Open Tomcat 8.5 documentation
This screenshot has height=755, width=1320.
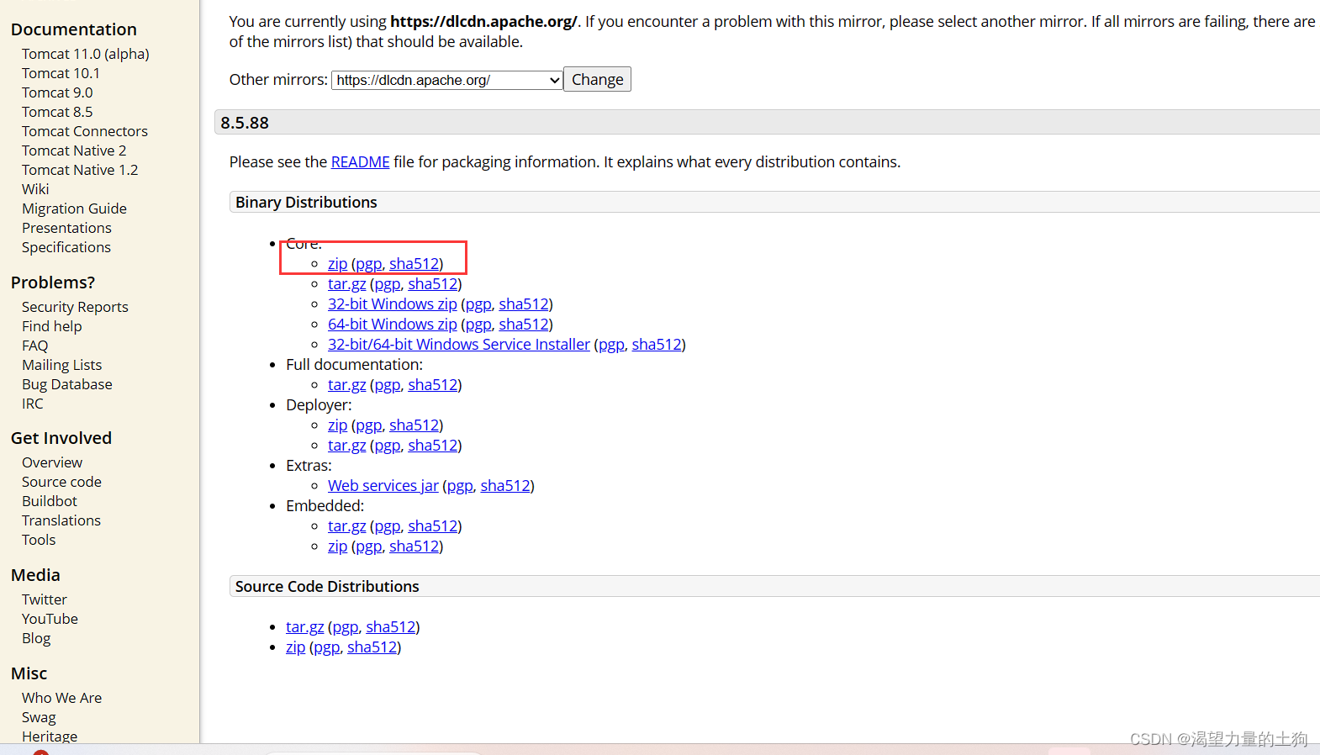point(57,112)
